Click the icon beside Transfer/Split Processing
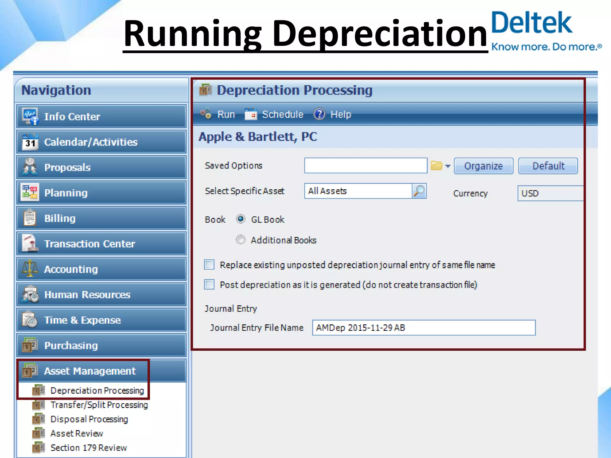 (x=38, y=405)
